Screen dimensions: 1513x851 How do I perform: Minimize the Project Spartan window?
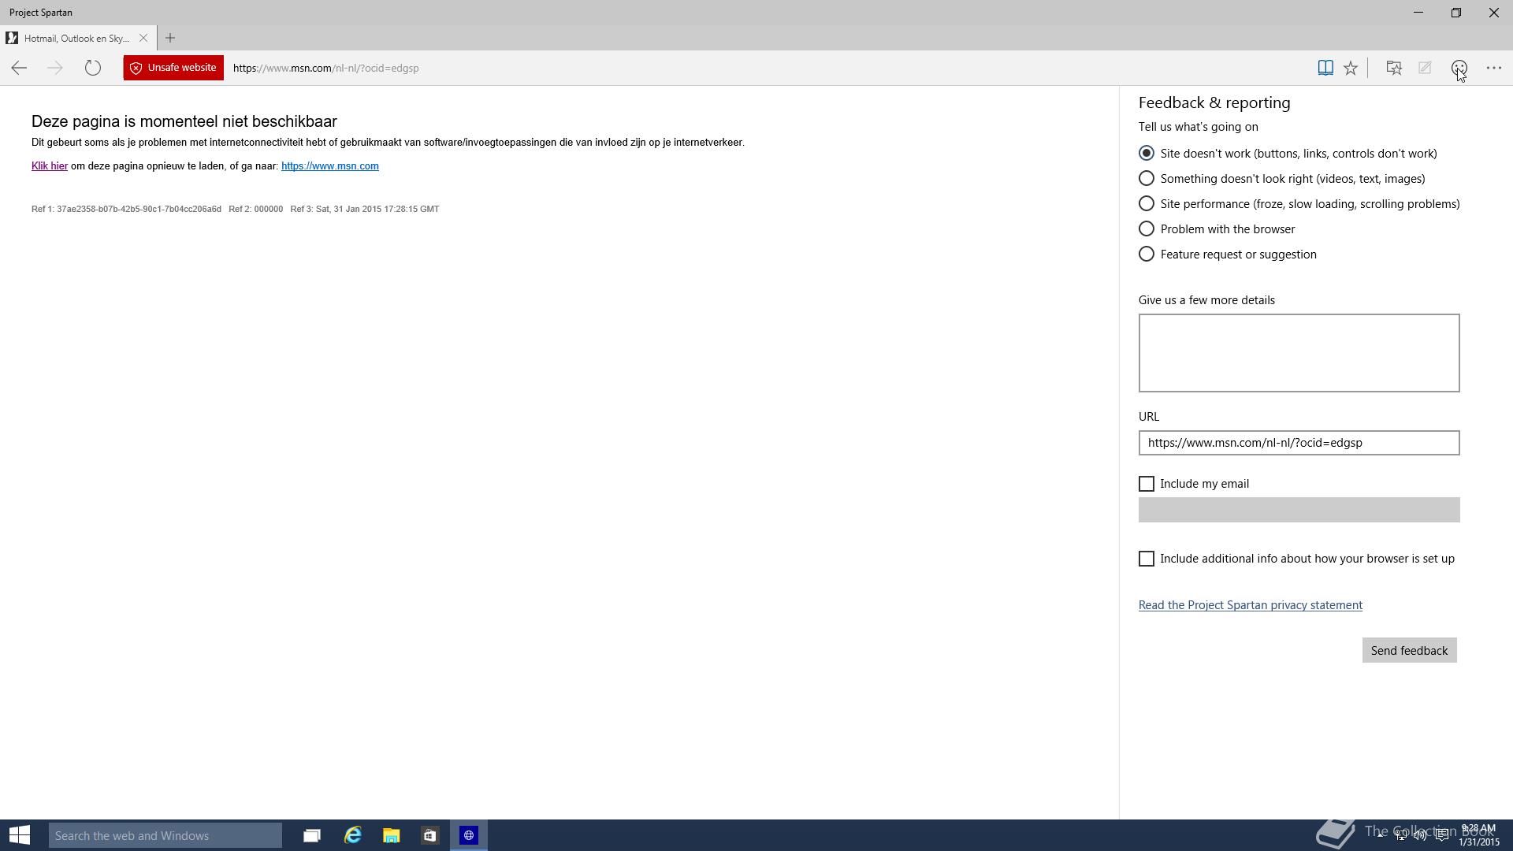coord(1418,13)
